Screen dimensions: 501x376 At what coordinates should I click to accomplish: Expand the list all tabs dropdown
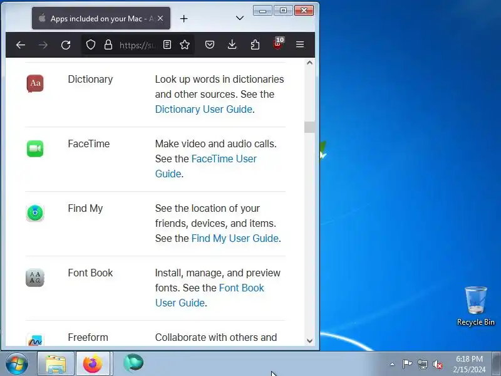pos(240,19)
